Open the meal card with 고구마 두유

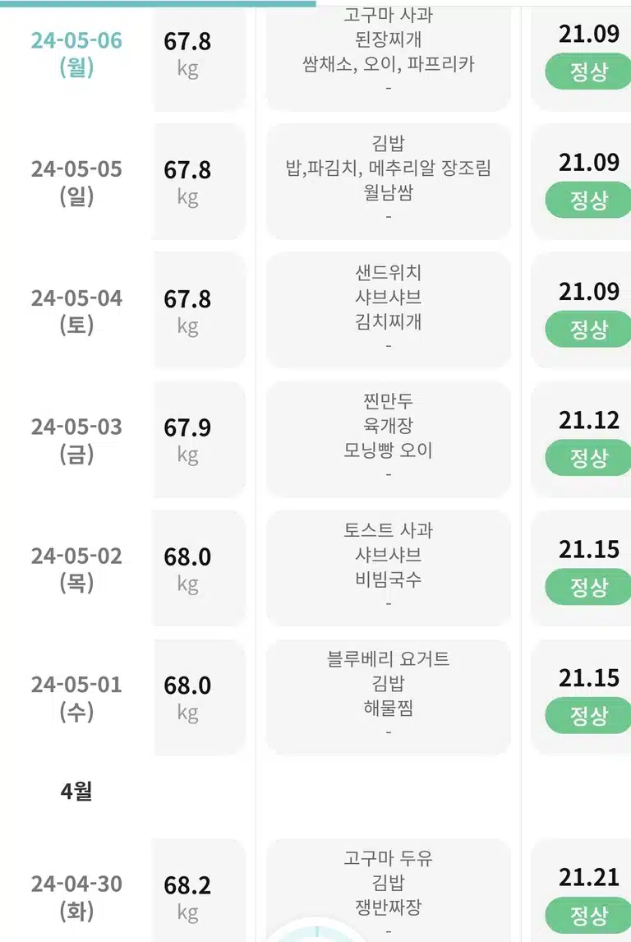pos(389,890)
